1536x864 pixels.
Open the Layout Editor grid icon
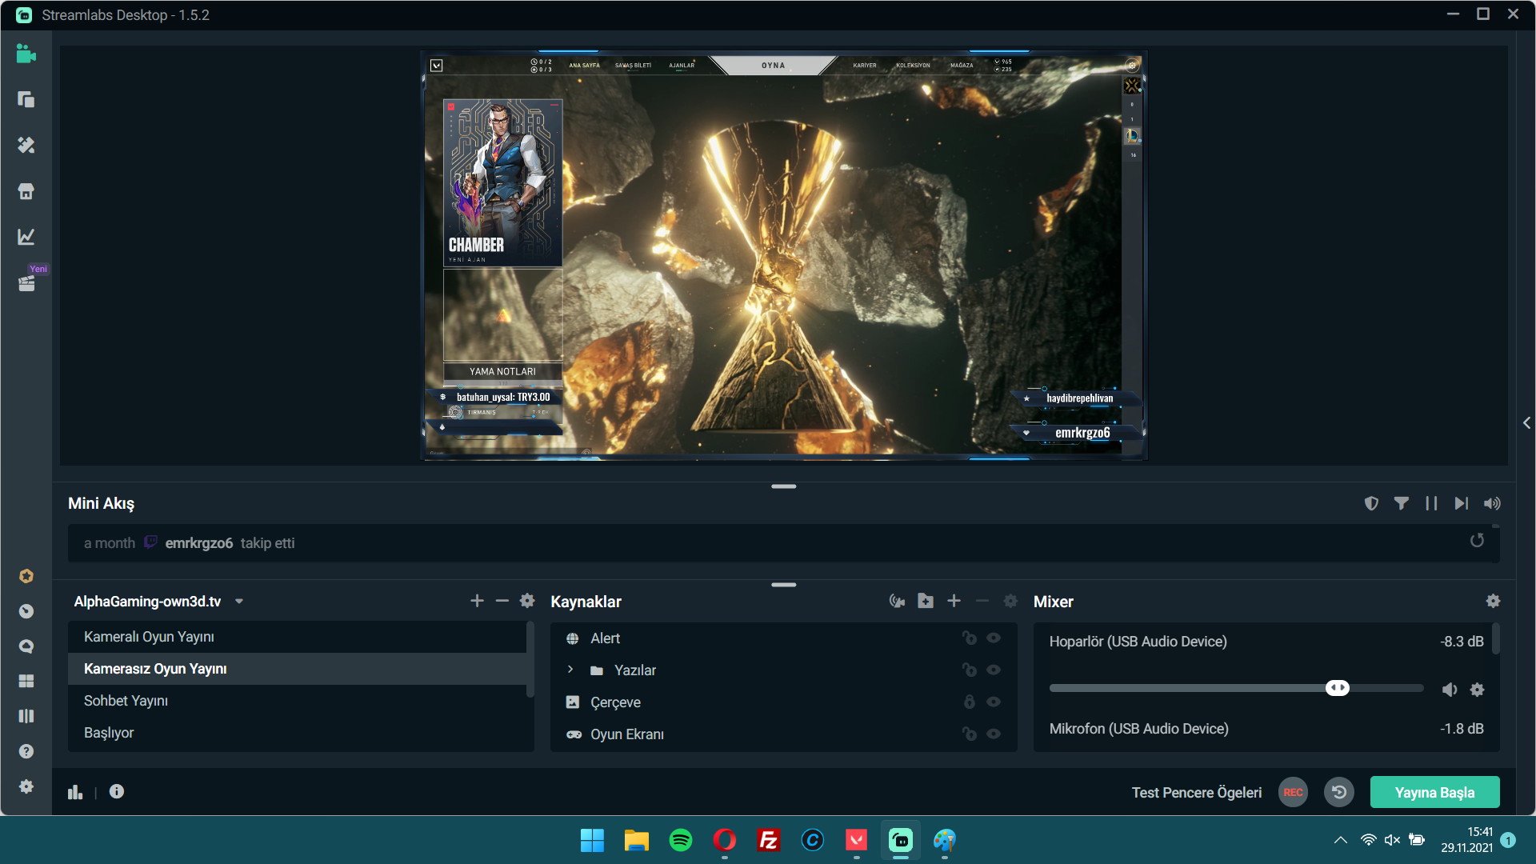click(26, 681)
